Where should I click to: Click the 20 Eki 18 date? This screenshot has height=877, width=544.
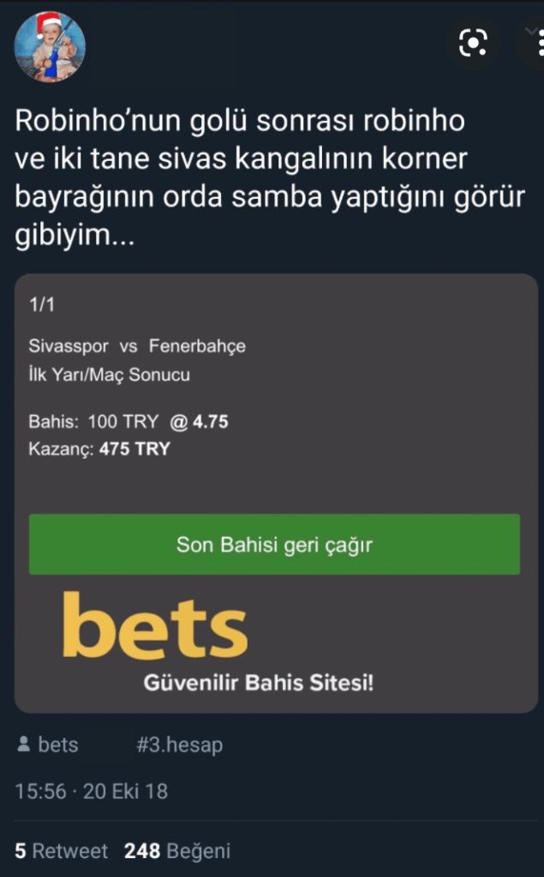[x=125, y=791]
